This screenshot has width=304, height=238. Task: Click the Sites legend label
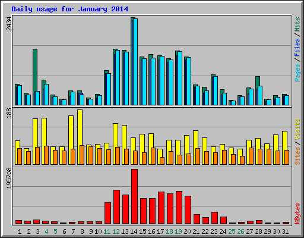297,156
